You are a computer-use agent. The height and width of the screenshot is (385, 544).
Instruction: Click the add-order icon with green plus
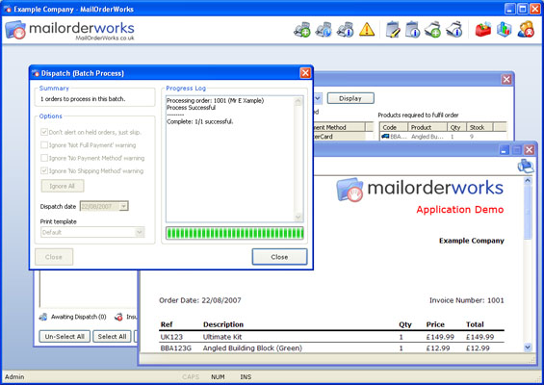[301, 30]
